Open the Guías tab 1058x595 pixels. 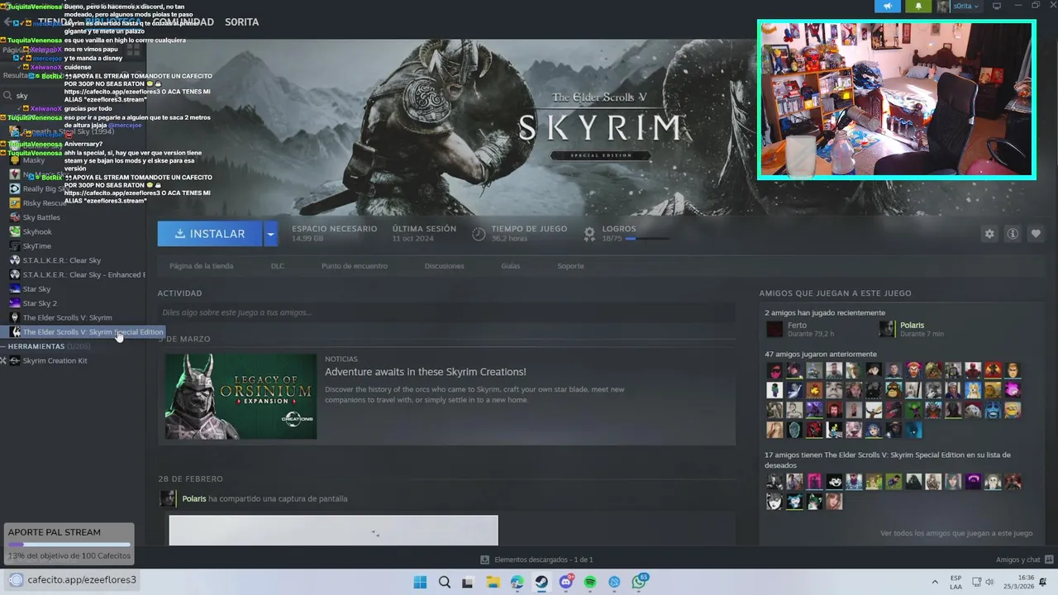pyautogui.click(x=511, y=266)
